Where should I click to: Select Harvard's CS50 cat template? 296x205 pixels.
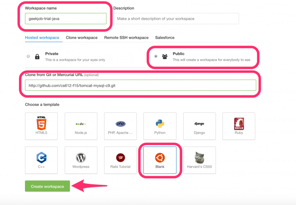point(199,160)
